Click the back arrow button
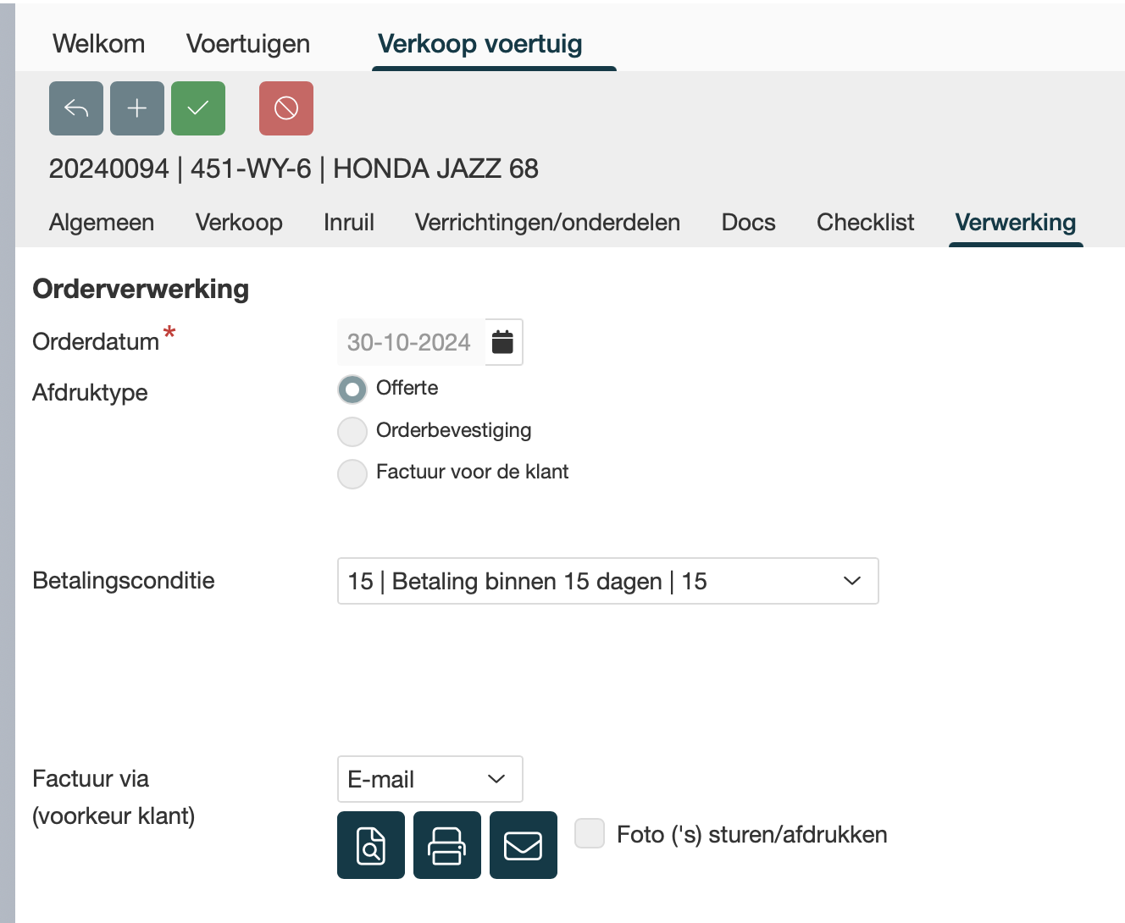This screenshot has height=923, width=1125. (x=76, y=108)
